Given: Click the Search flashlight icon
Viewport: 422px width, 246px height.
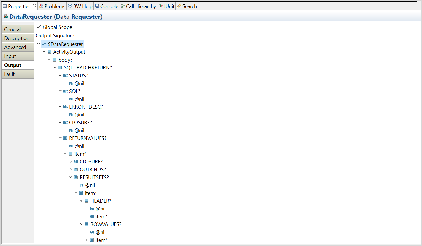Looking at the screenshot, I should pyautogui.click(x=179, y=6).
